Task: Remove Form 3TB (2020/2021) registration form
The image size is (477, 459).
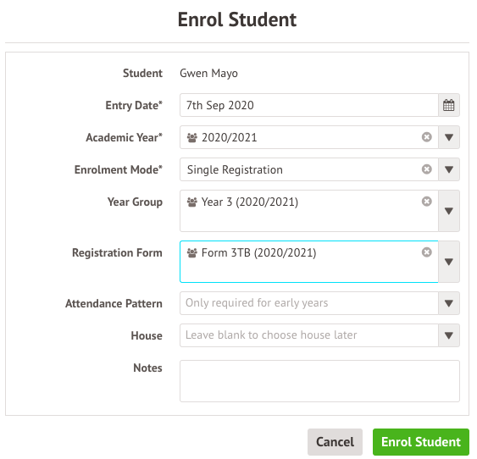Action: pyautogui.click(x=426, y=252)
